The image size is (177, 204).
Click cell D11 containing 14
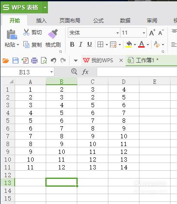click(124, 167)
